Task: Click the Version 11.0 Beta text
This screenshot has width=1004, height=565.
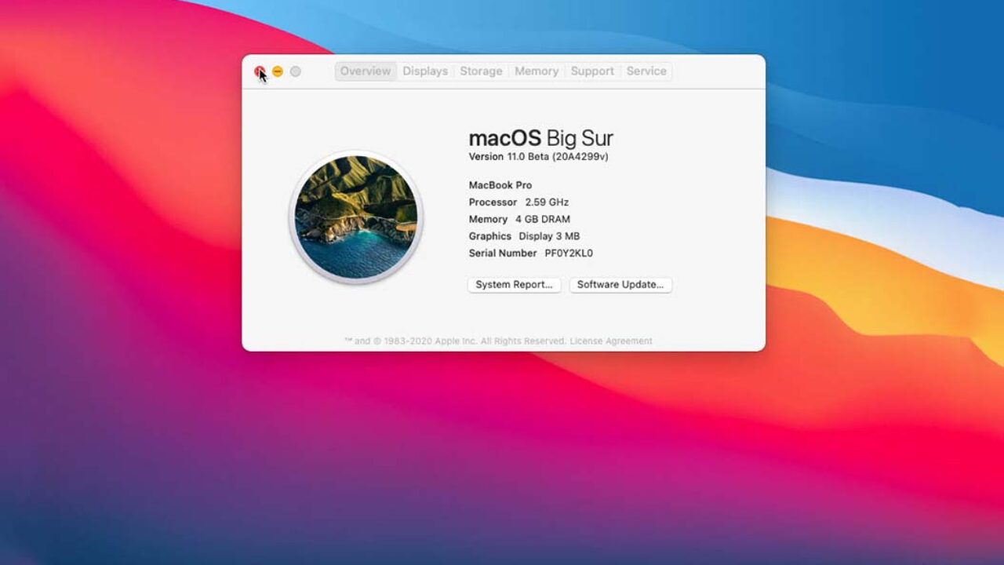Action: [x=538, y=157]
